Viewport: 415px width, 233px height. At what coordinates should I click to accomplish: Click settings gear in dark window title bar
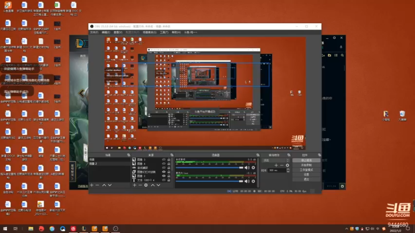coord(334,38)
